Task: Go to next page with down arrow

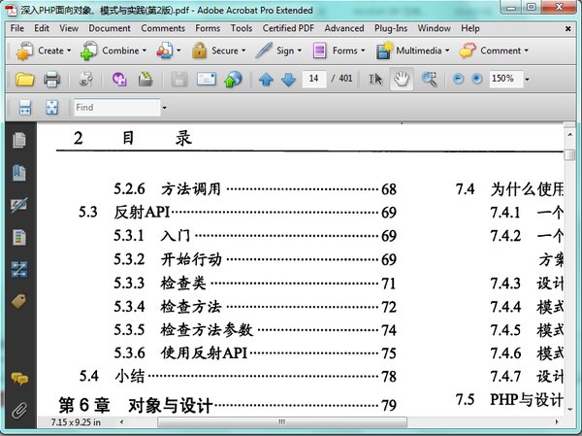Action: (288, 80)
